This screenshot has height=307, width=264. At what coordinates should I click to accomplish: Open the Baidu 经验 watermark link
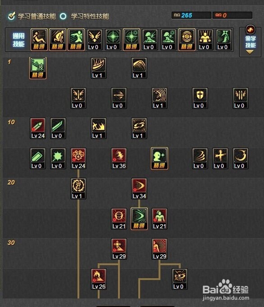(x=226, y=291)
